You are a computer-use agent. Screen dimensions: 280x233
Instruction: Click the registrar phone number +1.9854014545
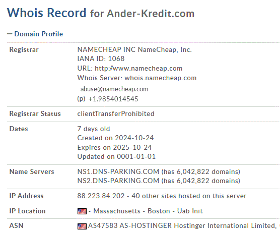(x=113, y=99)
